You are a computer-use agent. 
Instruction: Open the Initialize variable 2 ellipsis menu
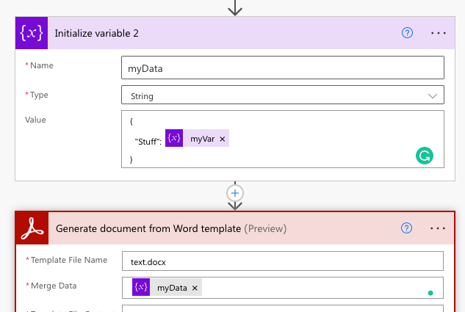click(439, 33)
